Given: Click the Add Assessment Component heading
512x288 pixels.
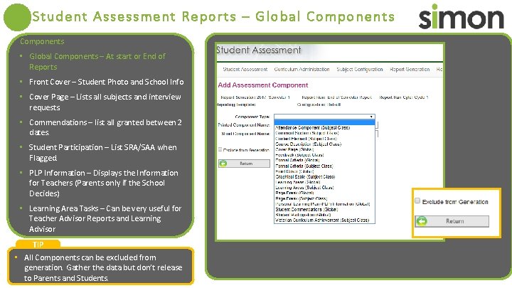Looking at the screenshot, I should pos(263,85).
